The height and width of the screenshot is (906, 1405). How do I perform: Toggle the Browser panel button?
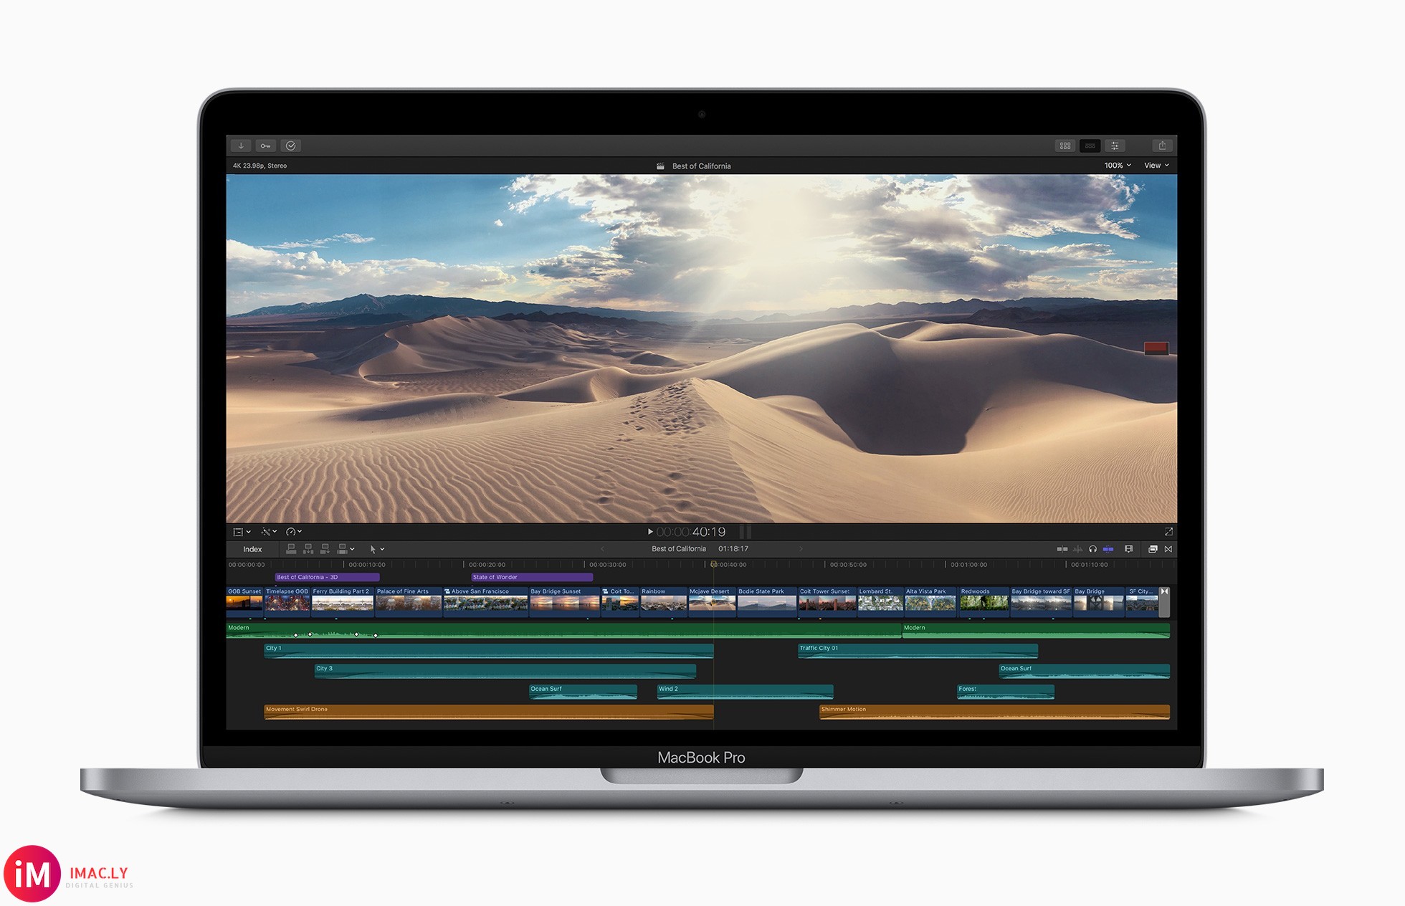1065,146
